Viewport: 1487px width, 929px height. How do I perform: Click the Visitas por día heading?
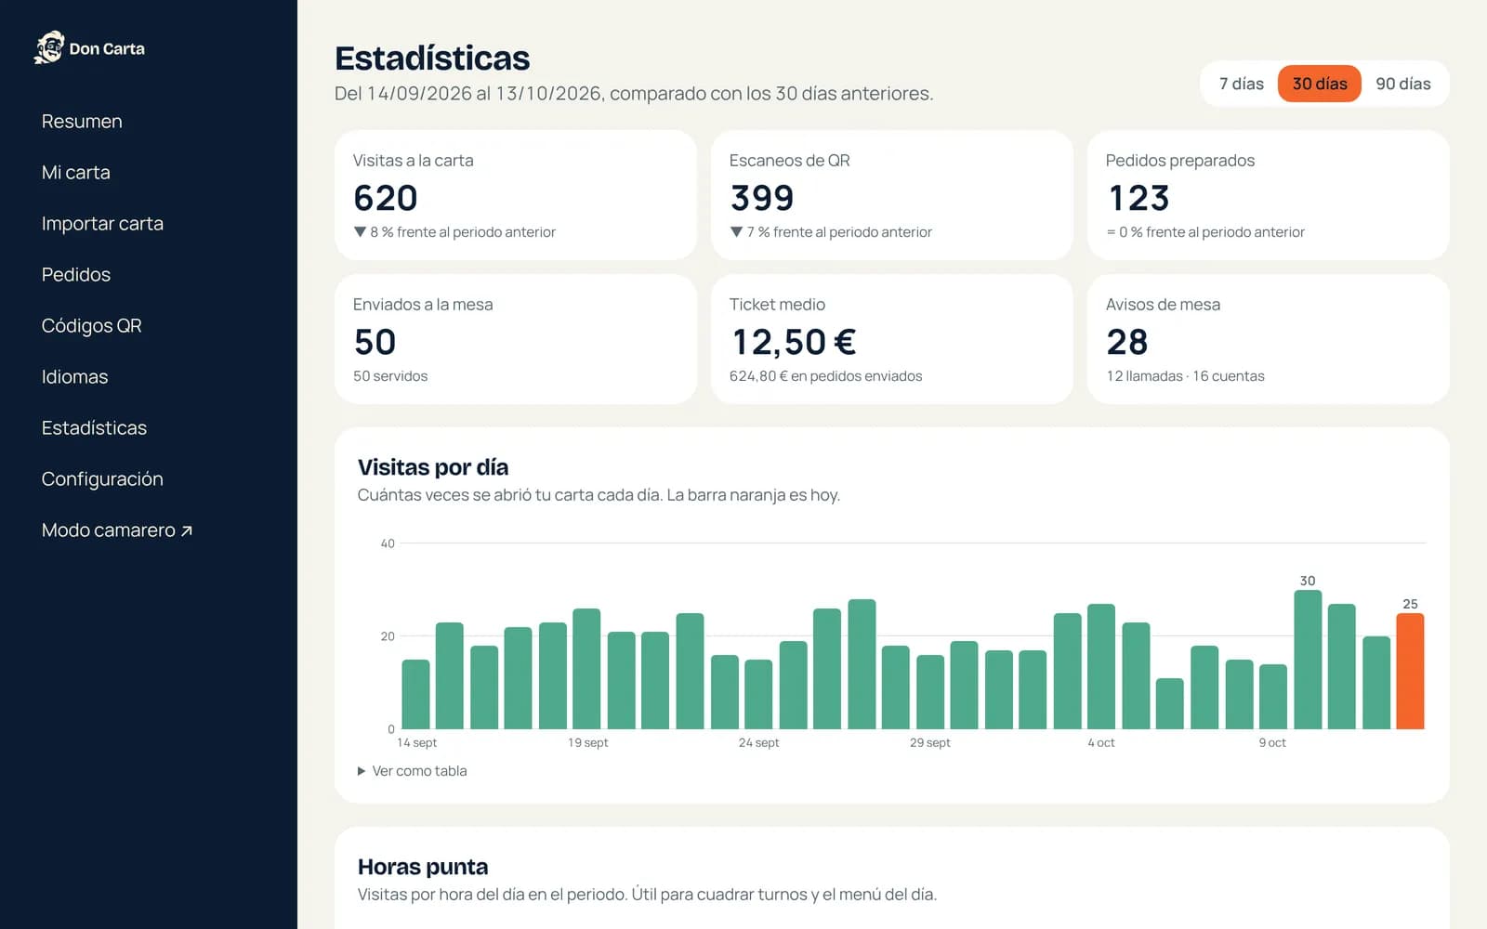point(433,467)
